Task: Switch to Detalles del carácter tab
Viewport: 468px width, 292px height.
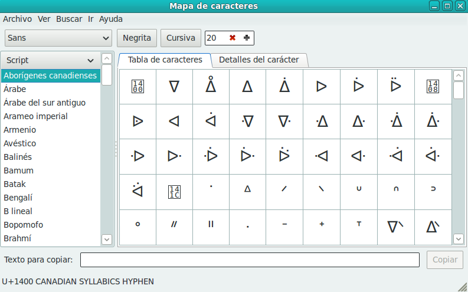Action: pyautogui.click(x=258, y=60)
